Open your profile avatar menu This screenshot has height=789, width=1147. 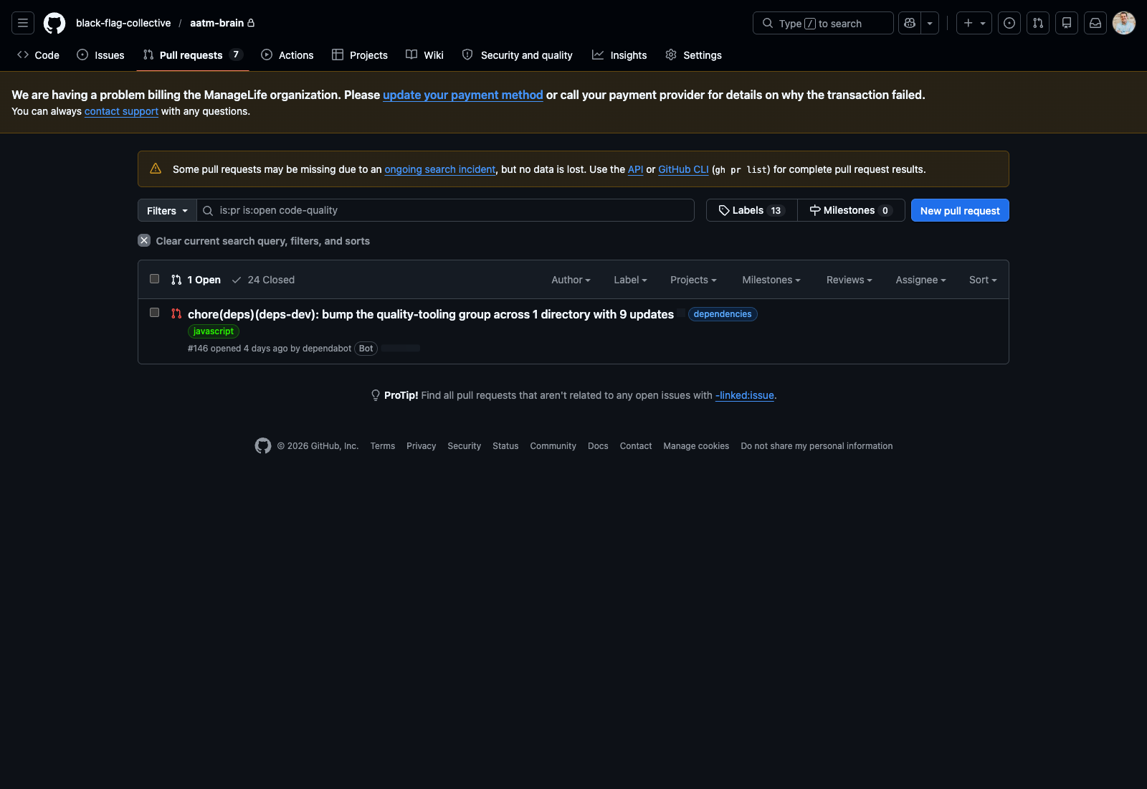click(x=1123, y=22)
